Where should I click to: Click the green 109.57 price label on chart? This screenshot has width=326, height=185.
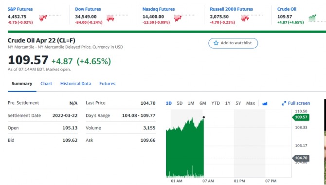(301, 117)
